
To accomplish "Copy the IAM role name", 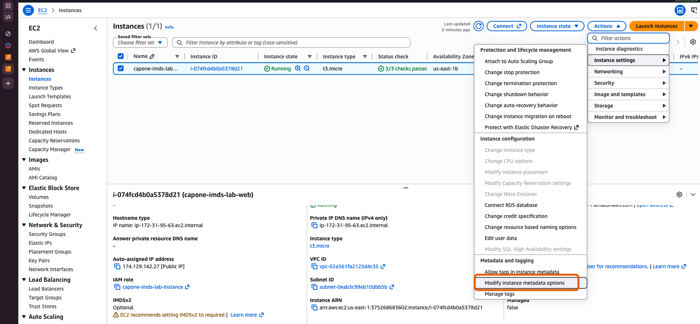I will 117,287.
